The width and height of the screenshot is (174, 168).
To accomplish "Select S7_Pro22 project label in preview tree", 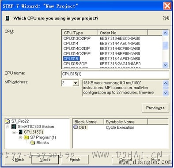I will 20,121.
